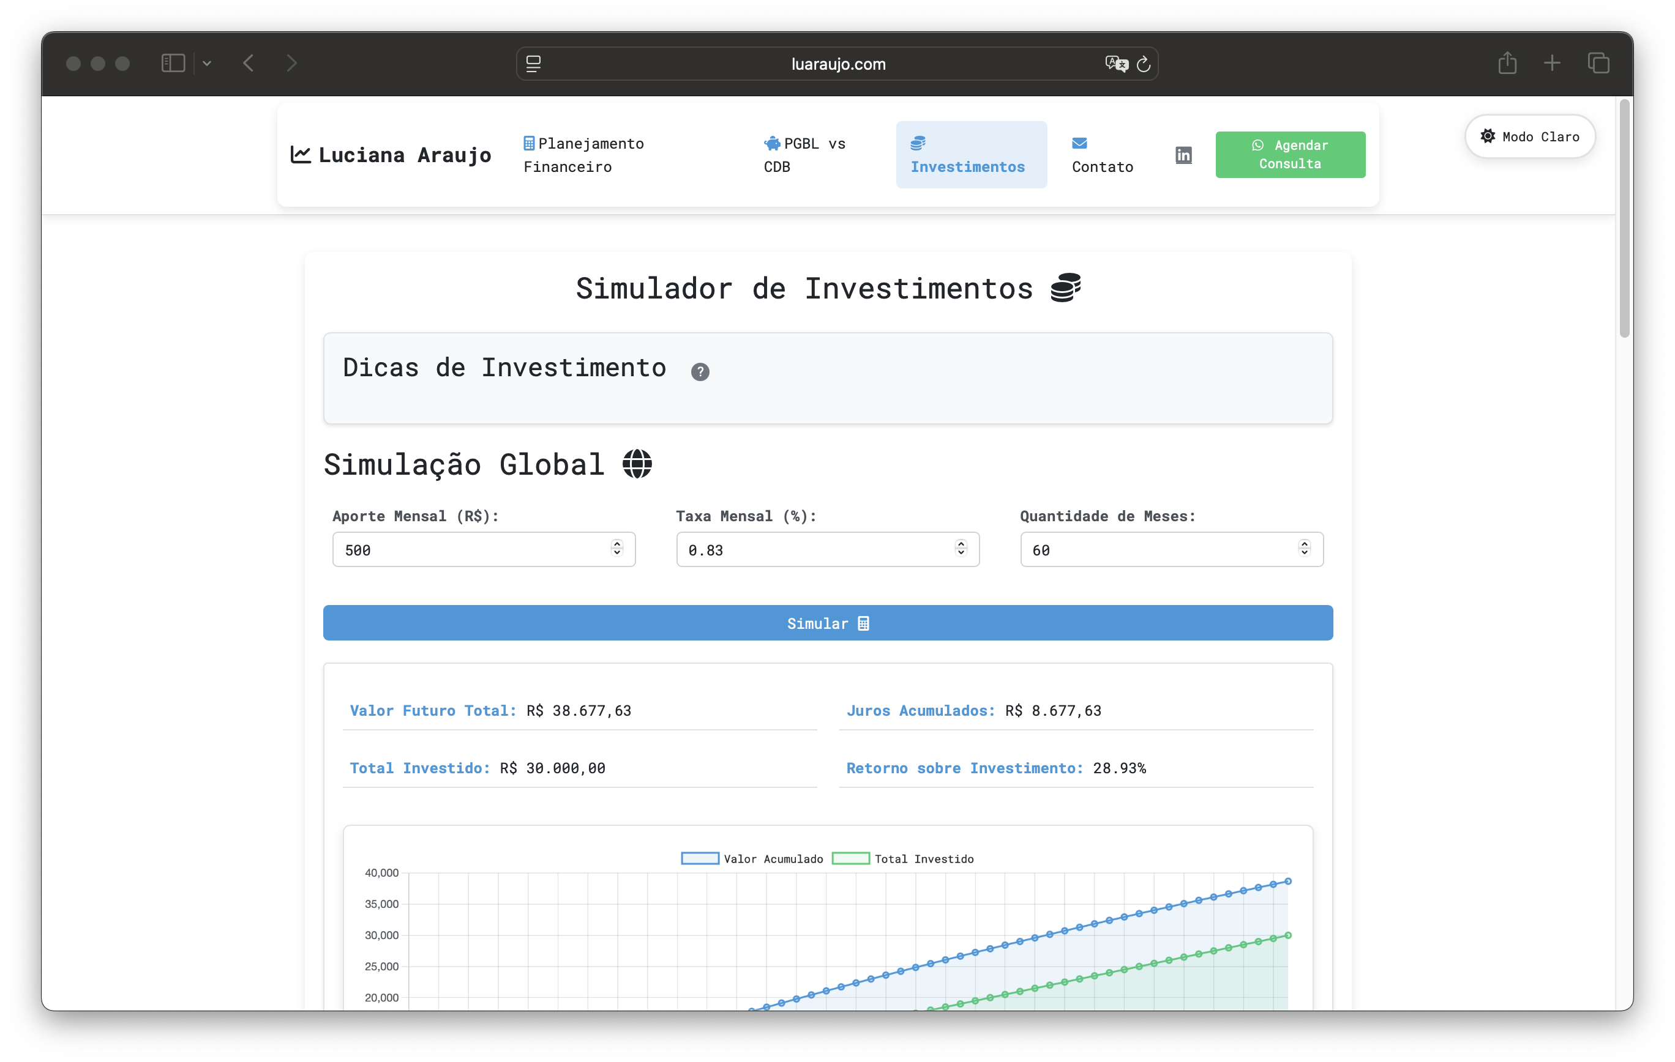Expand the sidebar tab group chevron
This screenshot has width=1675, height=1062.
coord(206,64)
